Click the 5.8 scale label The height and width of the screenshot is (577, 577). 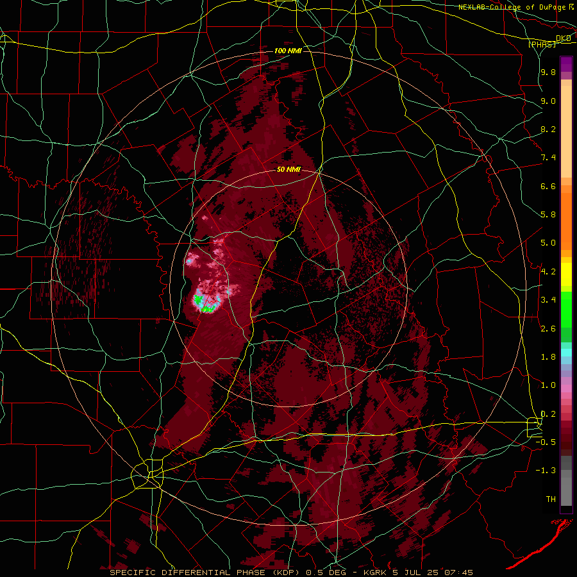(548, 215)
